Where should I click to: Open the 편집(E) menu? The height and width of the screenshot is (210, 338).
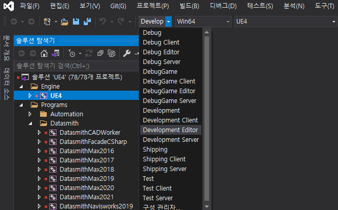60,6
